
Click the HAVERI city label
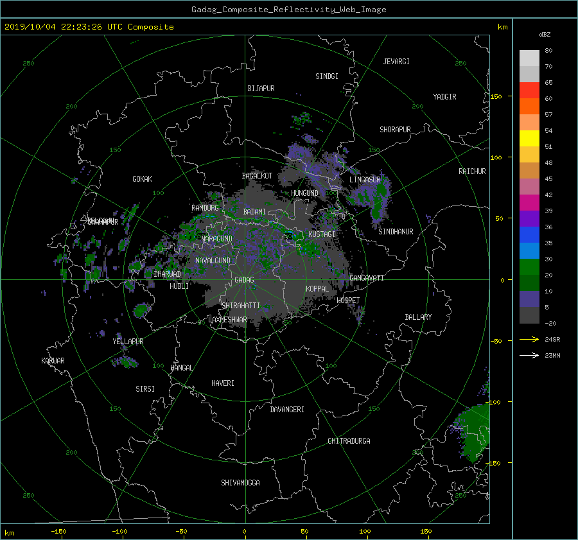point(223,383)
